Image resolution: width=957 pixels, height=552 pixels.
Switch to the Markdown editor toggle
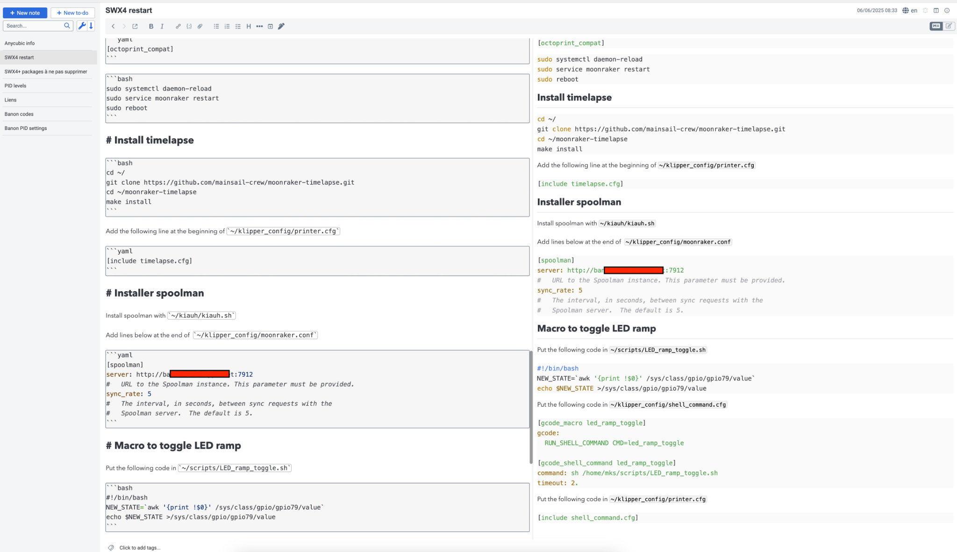[x=936, y=26]
